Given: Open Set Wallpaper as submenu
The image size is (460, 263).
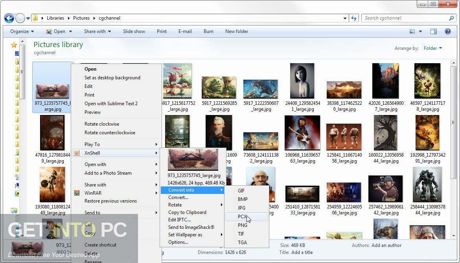Looking at the screenshot, I should (193, 235).
